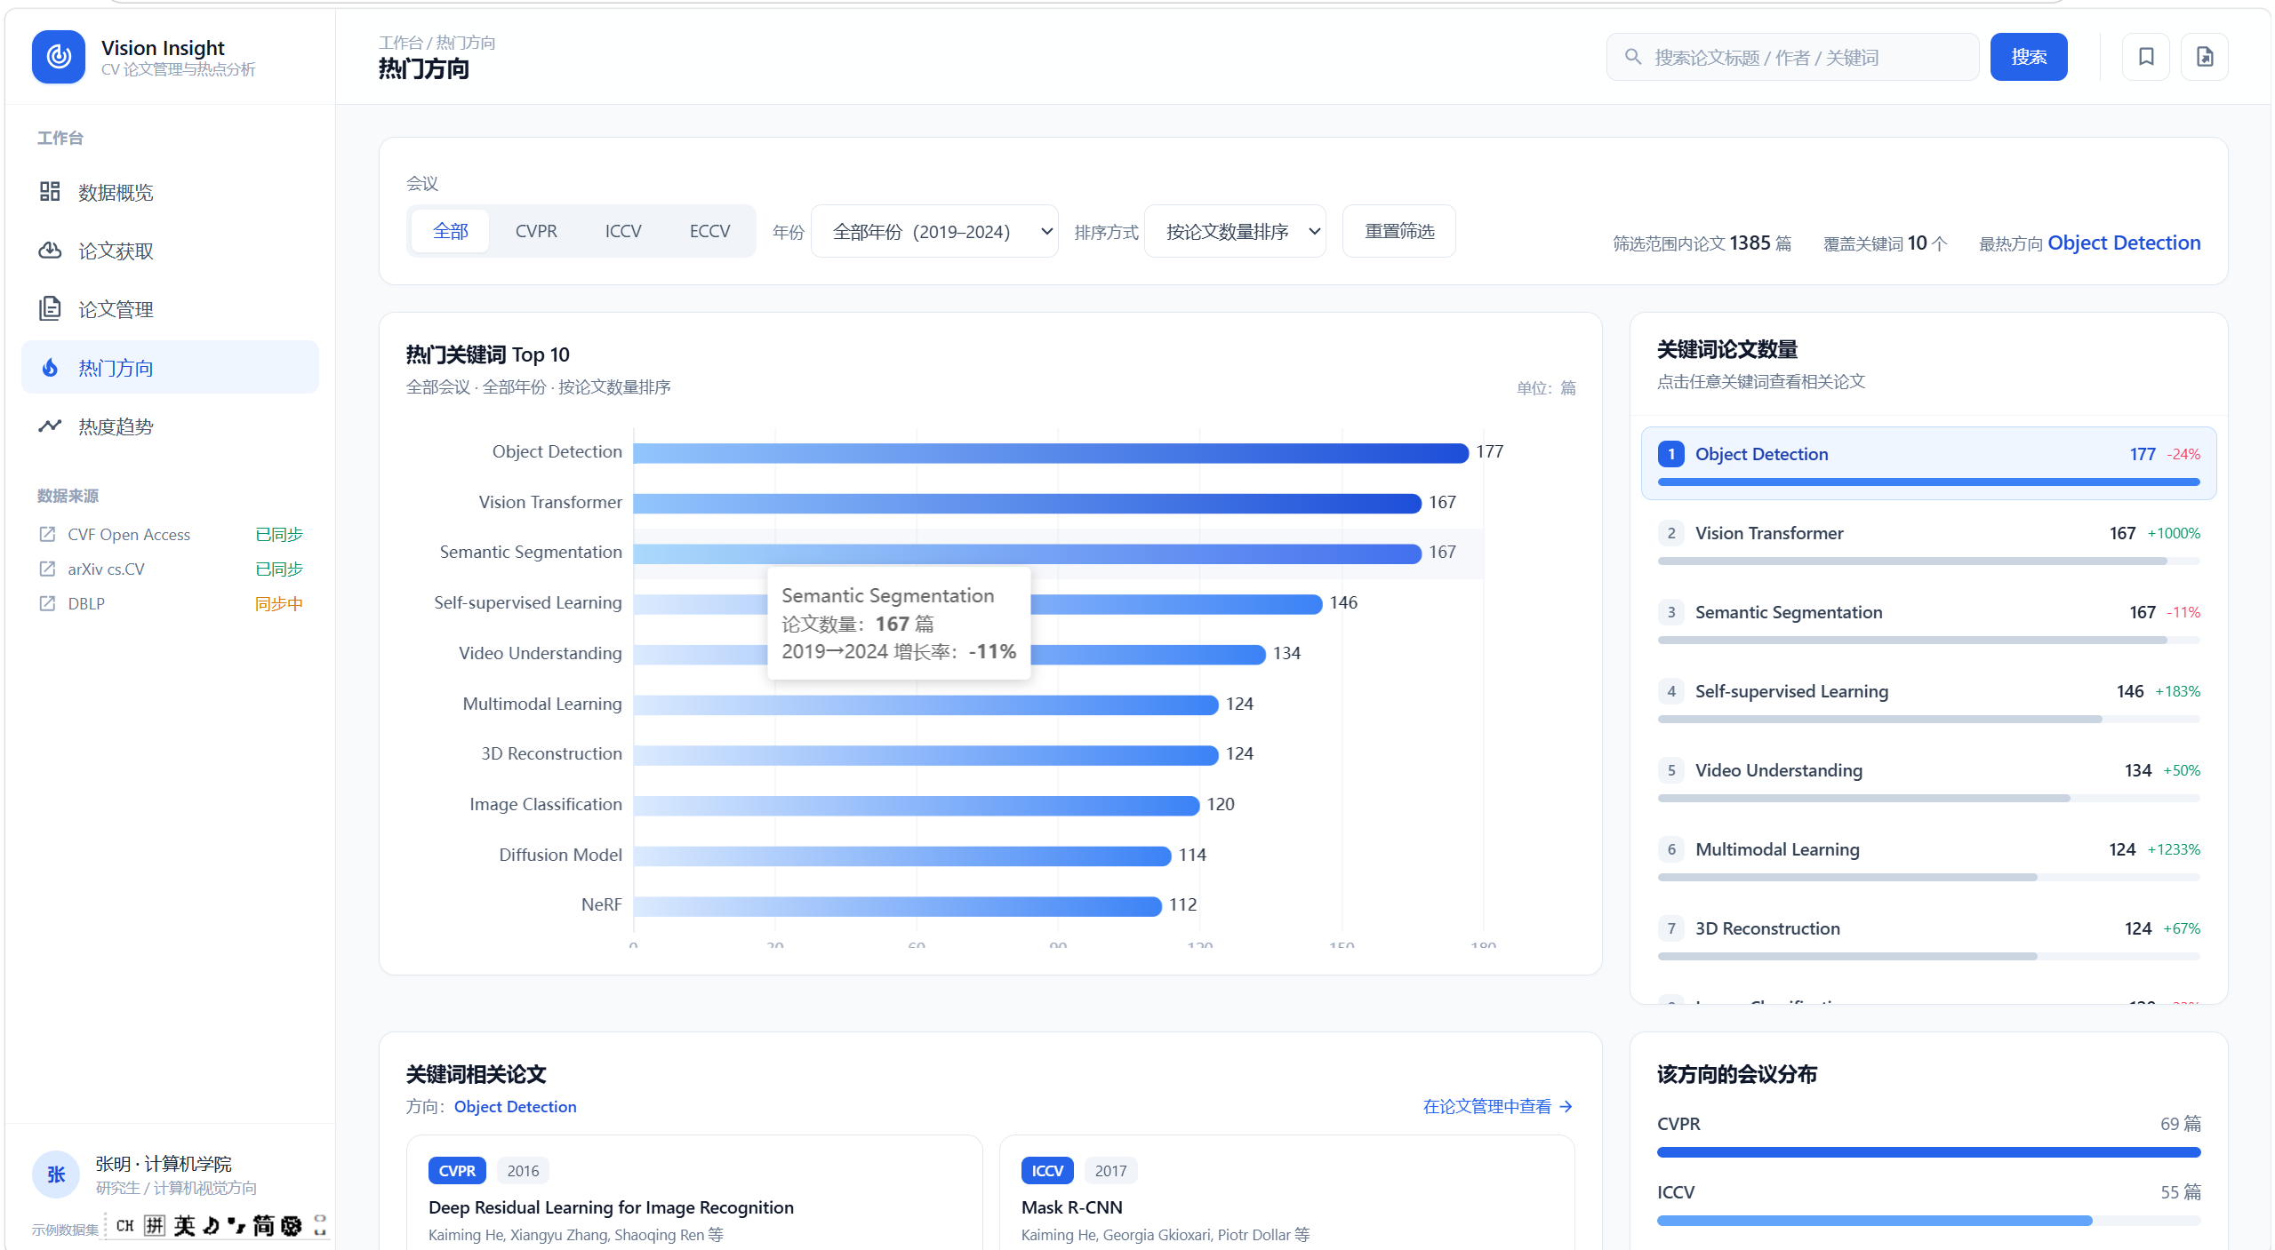Image resolution: width=2275 pixels, height=1250 pixels.
Task: Click the 重置筛选 button
Action: point(1399,231)
